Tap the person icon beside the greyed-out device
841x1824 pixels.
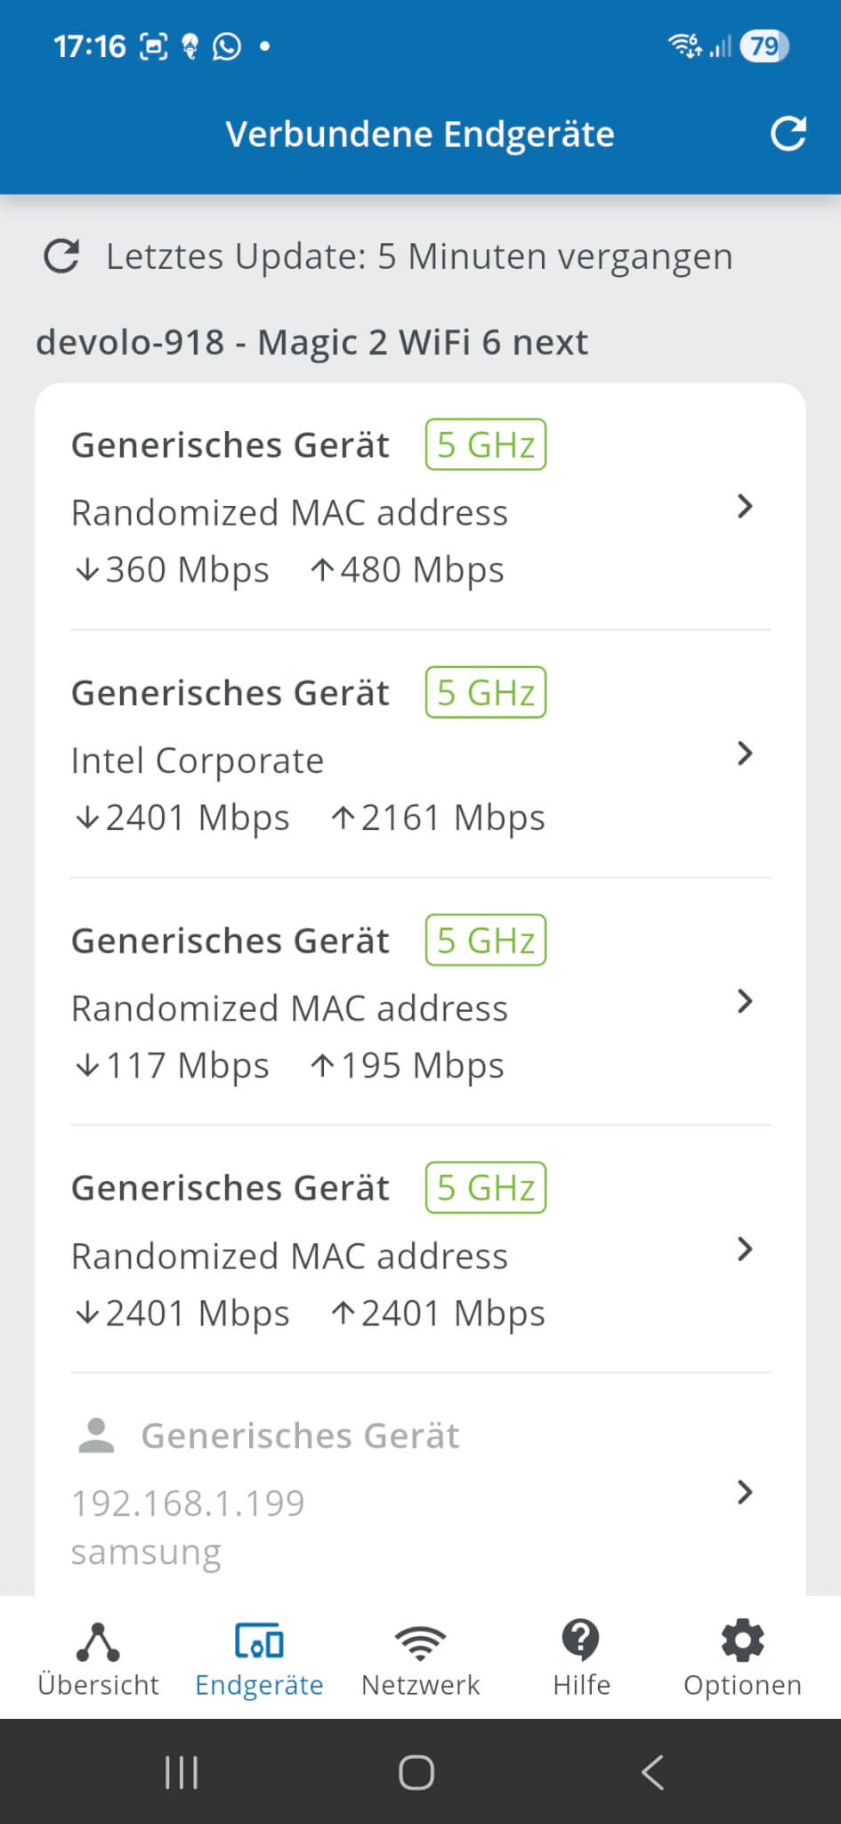point(96,1436)
